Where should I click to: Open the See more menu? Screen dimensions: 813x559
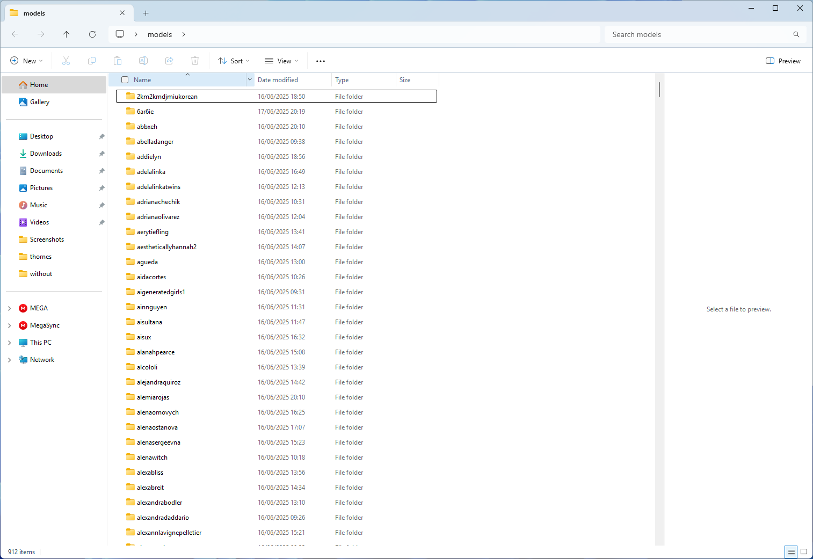(x=320, y=61)
